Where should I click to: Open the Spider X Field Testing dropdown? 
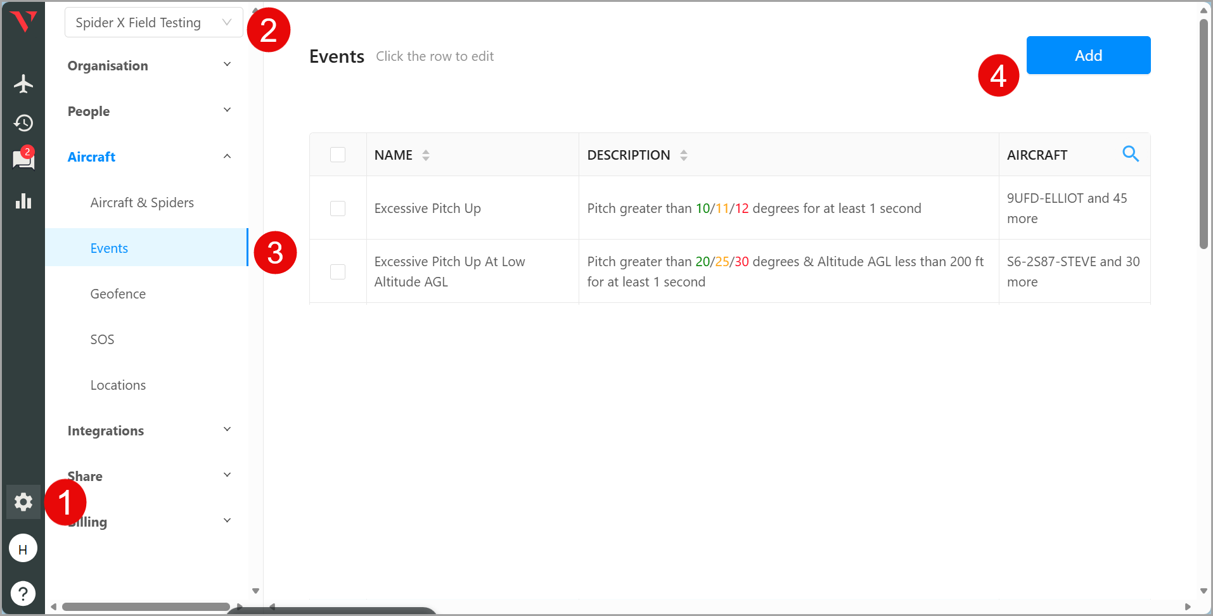click(x=153, y=23)
